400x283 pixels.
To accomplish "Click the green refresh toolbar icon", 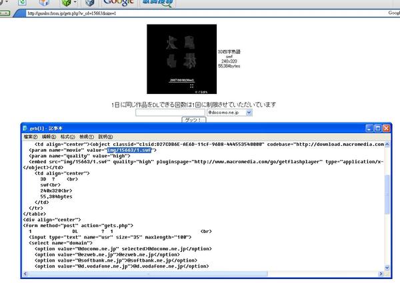I will tap(23, 3).
